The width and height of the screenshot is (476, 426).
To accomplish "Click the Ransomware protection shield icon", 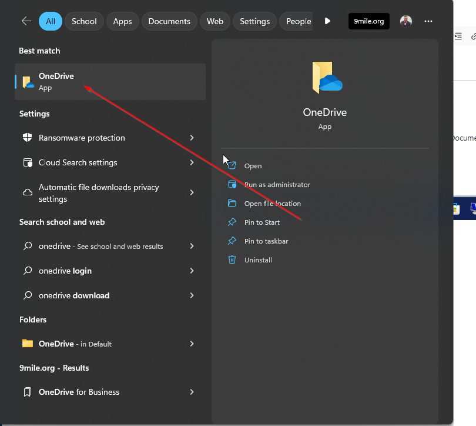I will point(27,138).
